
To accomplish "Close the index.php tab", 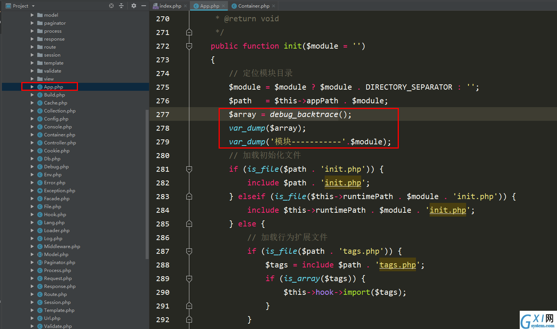I will [x=186, y=6].
